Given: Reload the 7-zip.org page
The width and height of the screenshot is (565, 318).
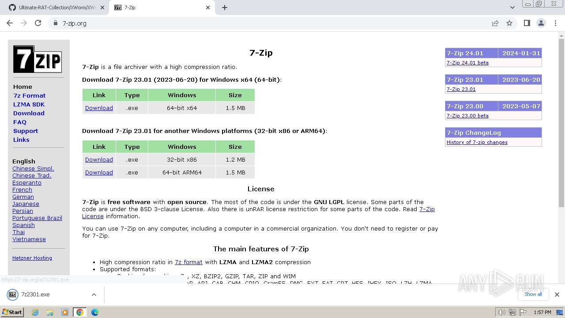Looking at the screenshot, I should tap(38, 23).
